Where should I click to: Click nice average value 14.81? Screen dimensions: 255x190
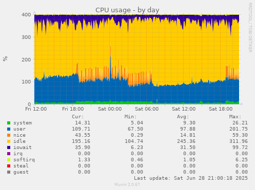188,135
